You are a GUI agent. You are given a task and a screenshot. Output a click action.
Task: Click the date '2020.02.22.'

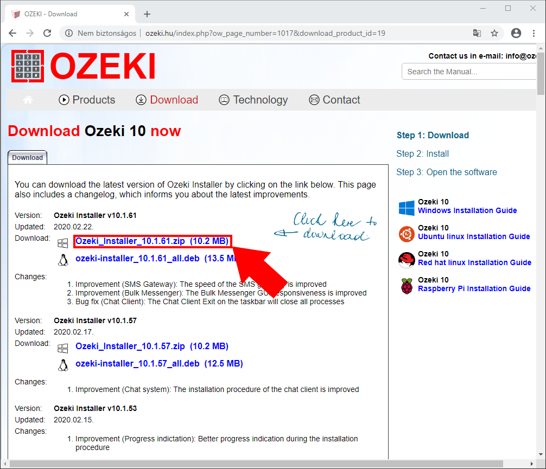point(73,227)
